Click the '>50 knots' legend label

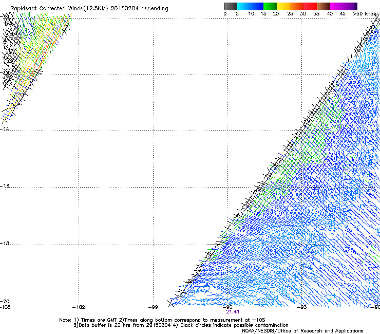pos(365,14)
